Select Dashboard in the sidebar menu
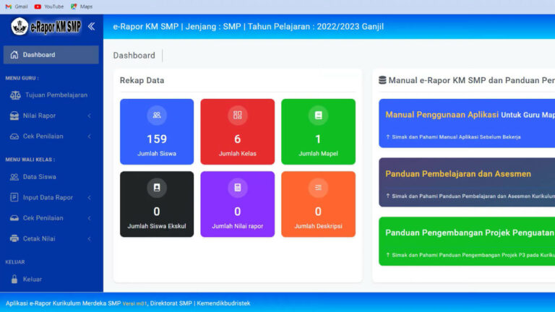 (51, 55)
